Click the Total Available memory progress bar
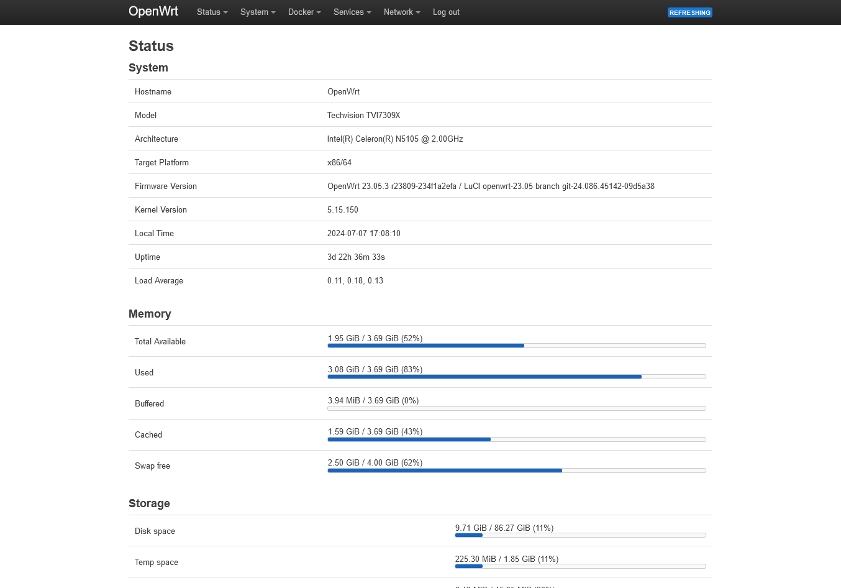The width and height of the screenshot is (841, 588). tap(517, 346)
